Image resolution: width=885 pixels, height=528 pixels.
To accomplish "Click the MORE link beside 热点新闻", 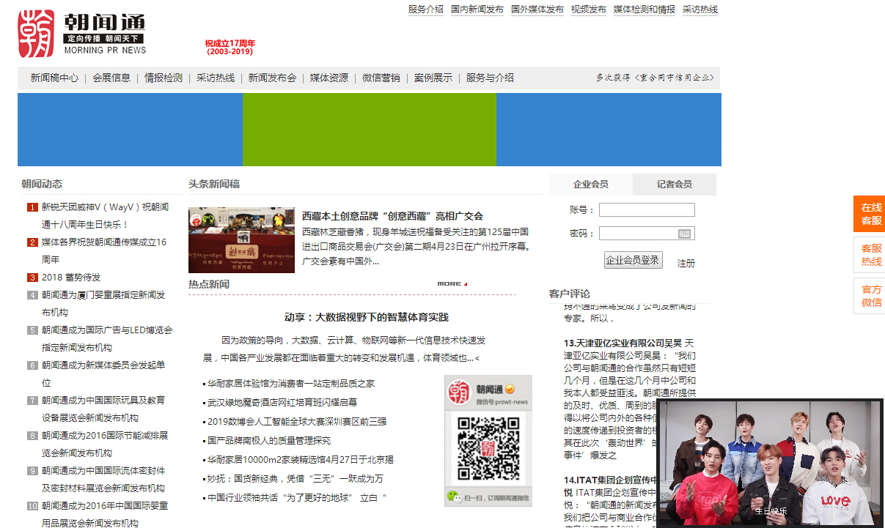I will coord(451,284).
